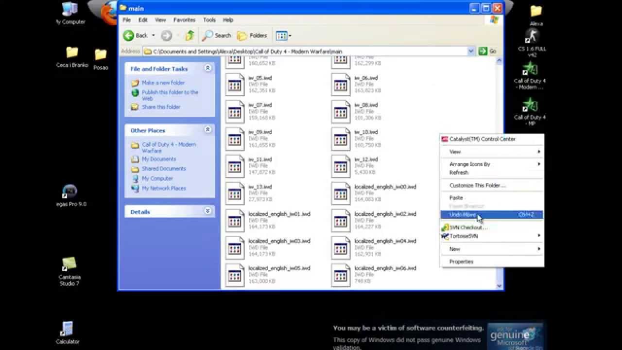
Task: Expand the Details panel
Action: tap(207, 211)
